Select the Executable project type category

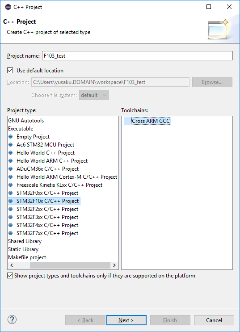pyautogui.click(x=21, y=129)
